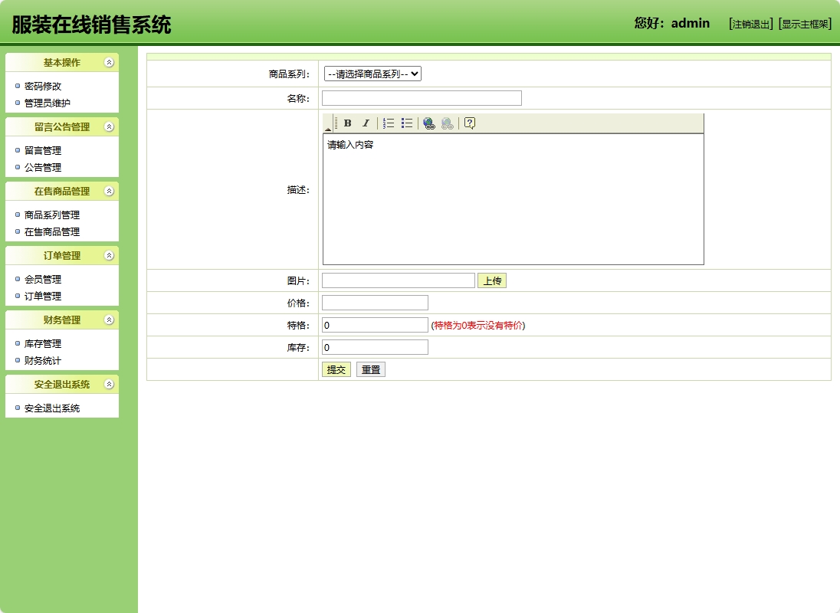Toggle bold formatting in the description editor
The width and height of the screenshot is (840, 613).
point(347,122)
